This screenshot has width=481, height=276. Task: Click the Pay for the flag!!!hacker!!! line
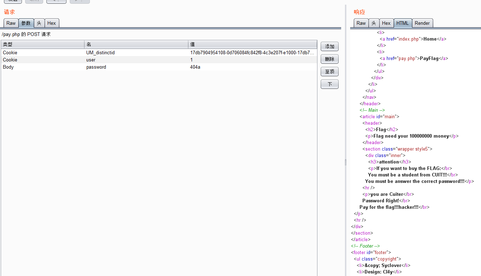point(389,207)
